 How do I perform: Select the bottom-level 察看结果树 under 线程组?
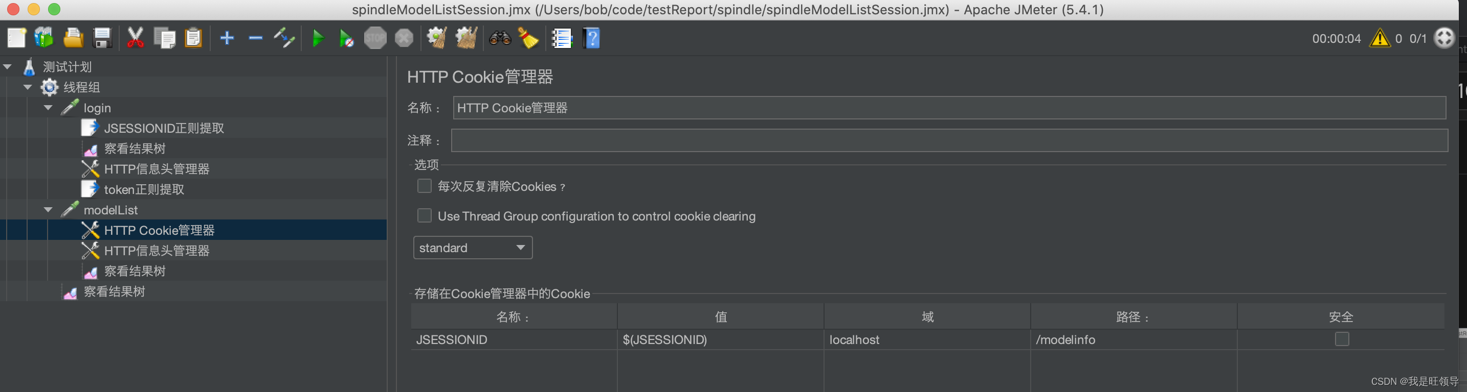(x=115, y=291)
